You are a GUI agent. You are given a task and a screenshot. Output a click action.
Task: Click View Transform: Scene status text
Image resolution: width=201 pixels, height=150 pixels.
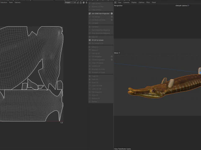(x=123, y=149)
